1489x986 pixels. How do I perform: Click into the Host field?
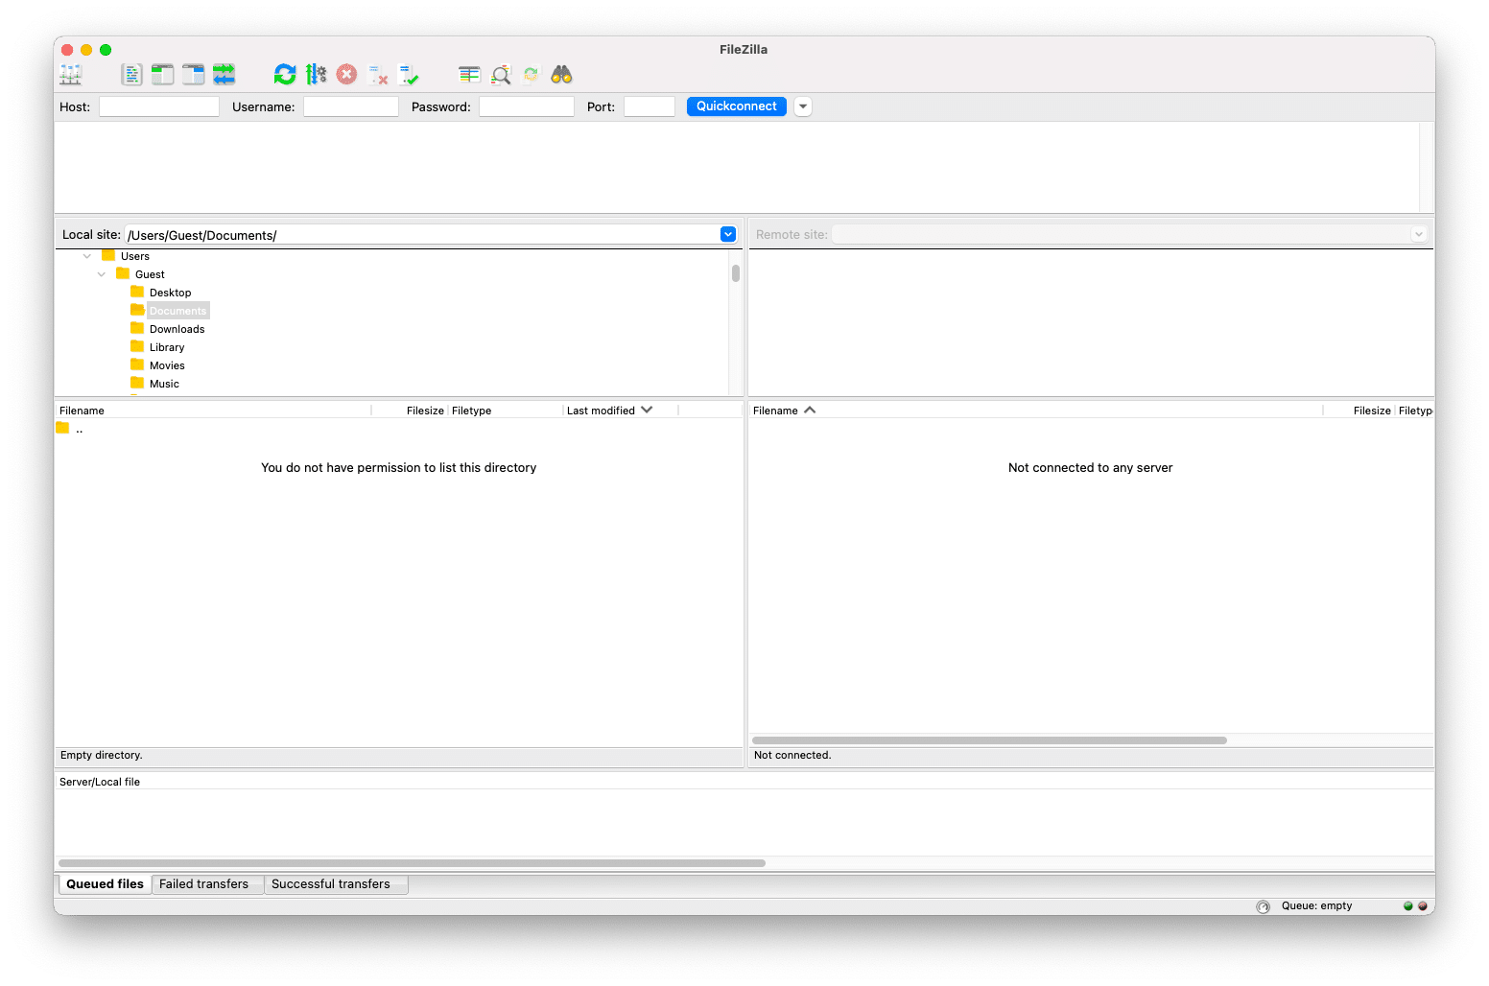coord(159,106)
